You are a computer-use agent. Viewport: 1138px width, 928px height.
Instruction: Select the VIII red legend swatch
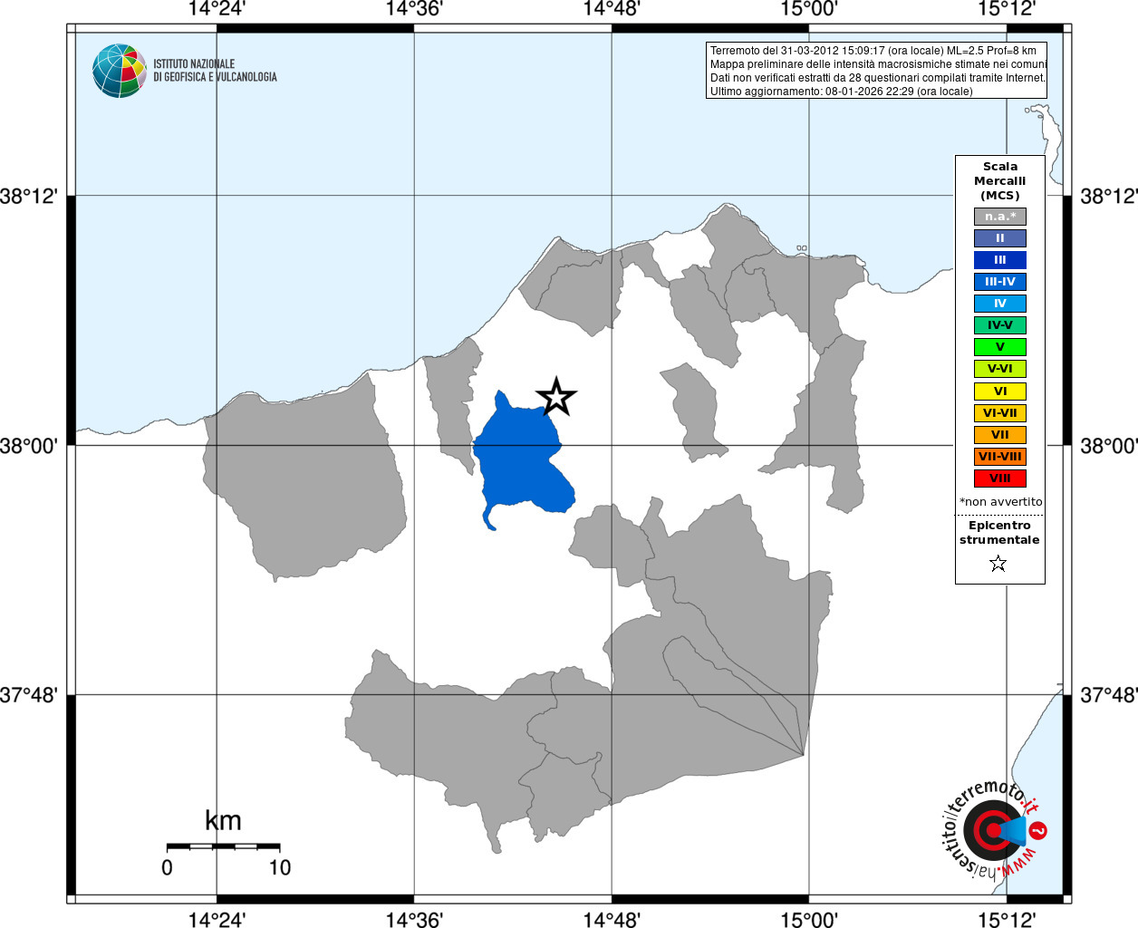pyautogui.click(x=1000, y=478)
